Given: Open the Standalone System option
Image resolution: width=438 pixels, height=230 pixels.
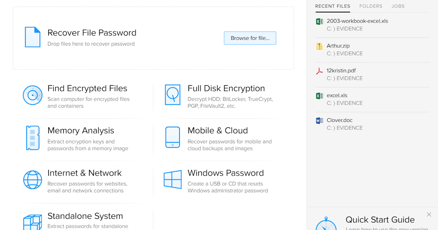Looking at the screenshot, I should [85, 216].
